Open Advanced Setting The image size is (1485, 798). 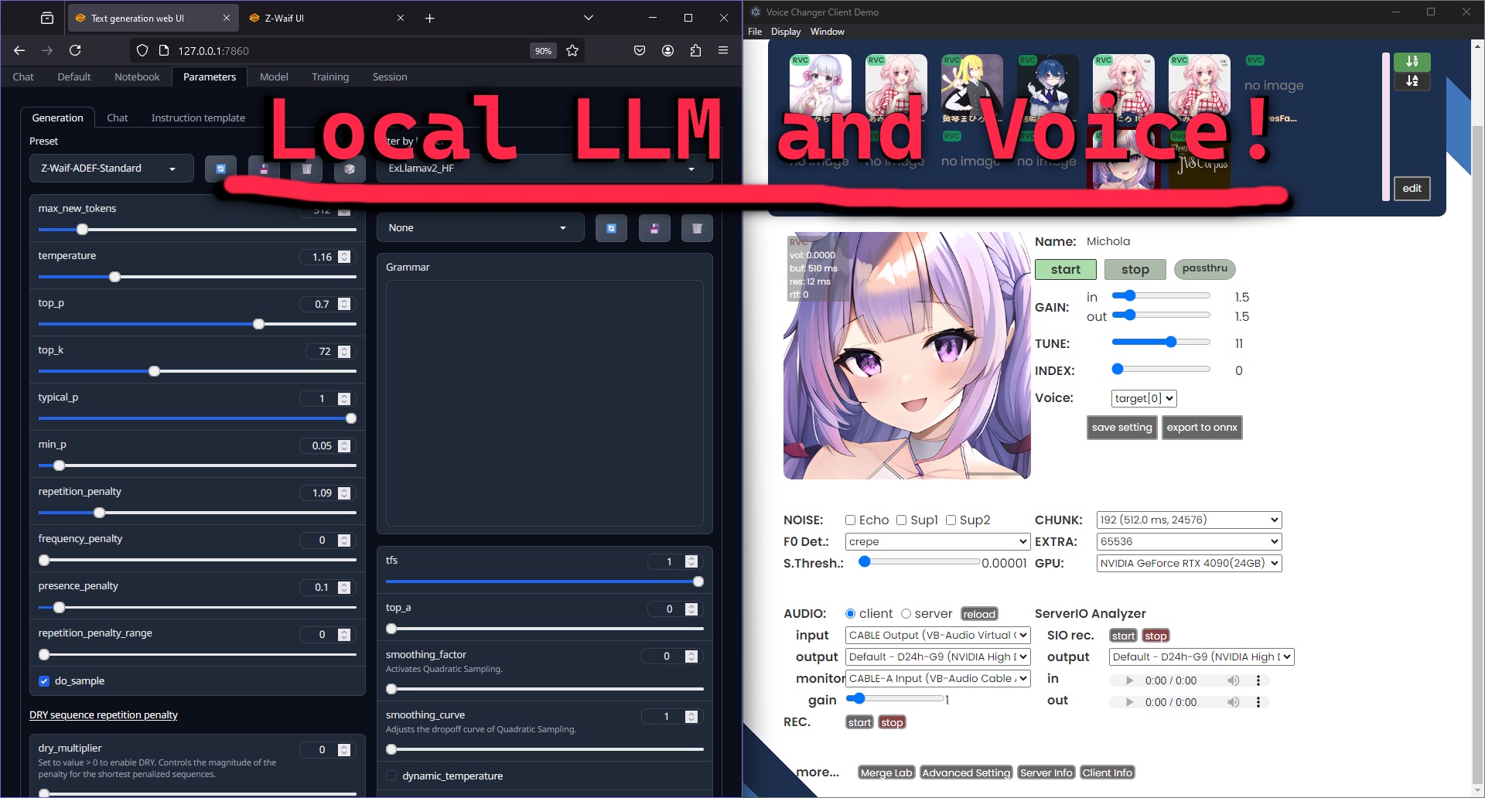pos(966,772)
